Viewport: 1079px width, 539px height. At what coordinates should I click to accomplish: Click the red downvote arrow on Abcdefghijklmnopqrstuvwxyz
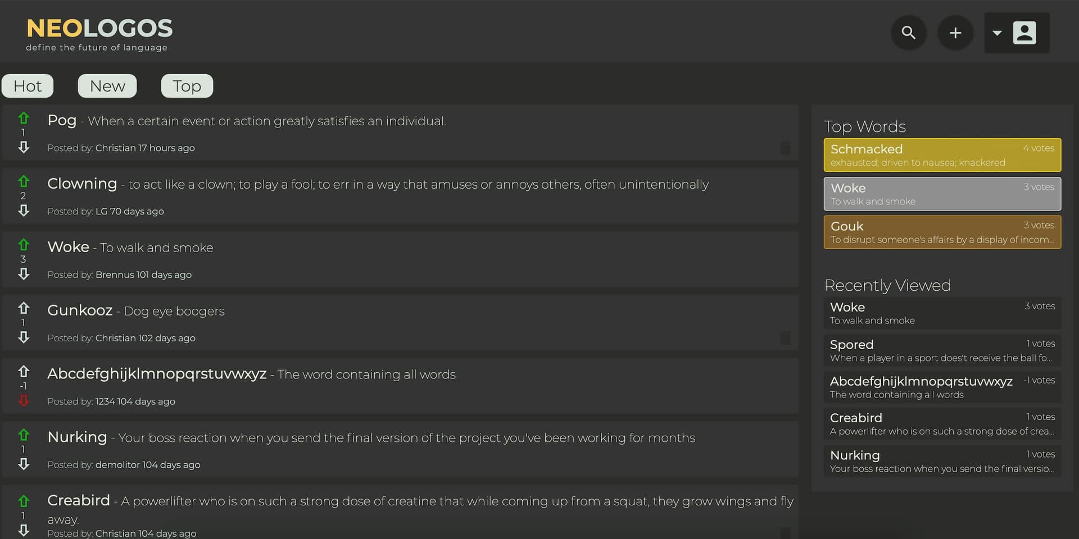(24, 400)
